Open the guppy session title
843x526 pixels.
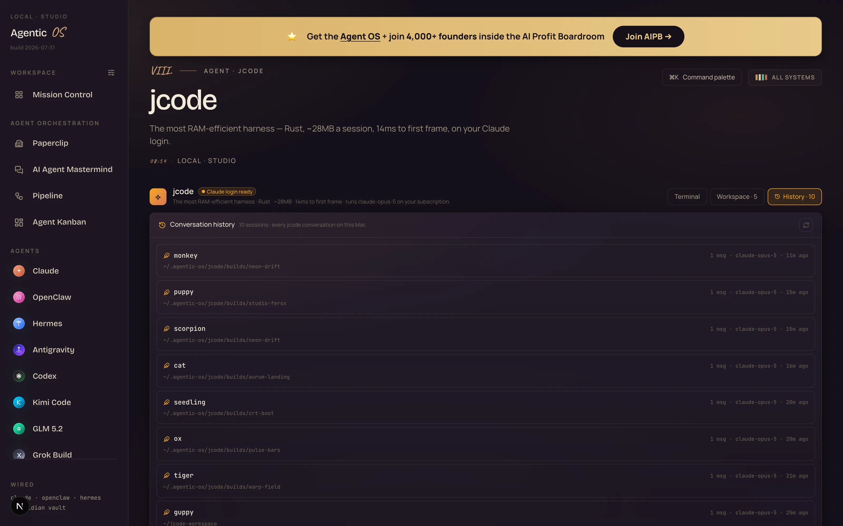pyautogui.click(x=184, y=512)
